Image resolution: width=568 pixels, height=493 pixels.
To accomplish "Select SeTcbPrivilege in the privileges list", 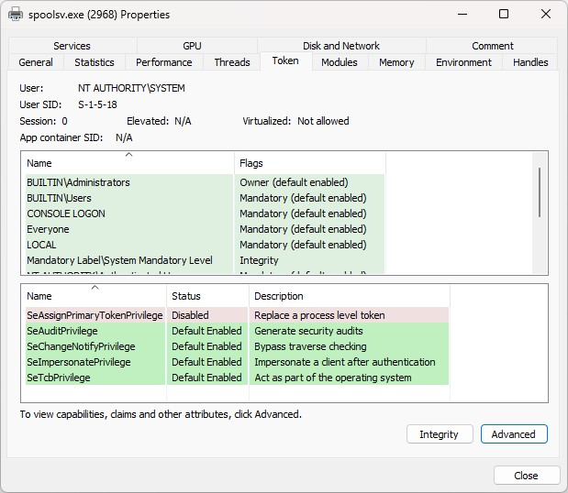I will [59, 378].
